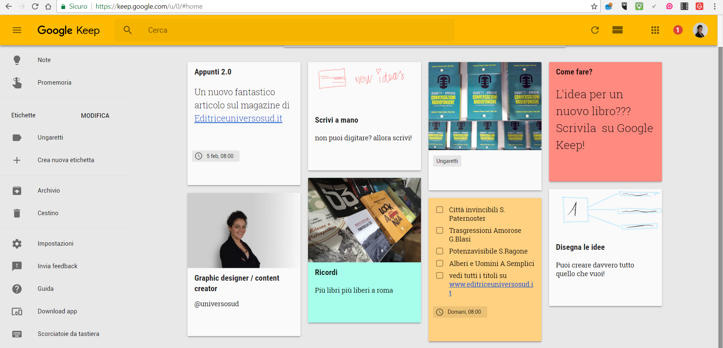Open the portrait photo of the designer note

(x=244, y=231)
